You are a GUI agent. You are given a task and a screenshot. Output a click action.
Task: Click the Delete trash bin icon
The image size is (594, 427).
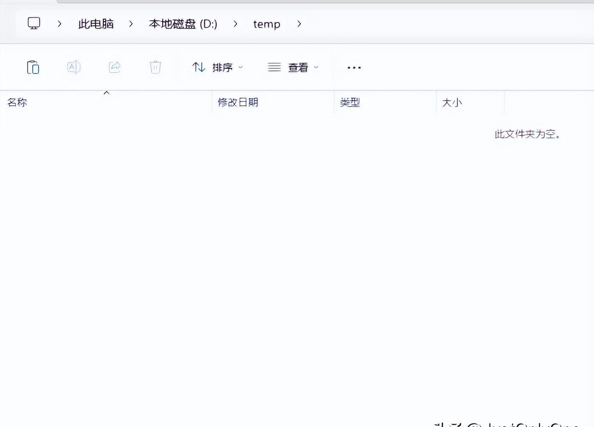pyautogui.click(x=156, y=67)
